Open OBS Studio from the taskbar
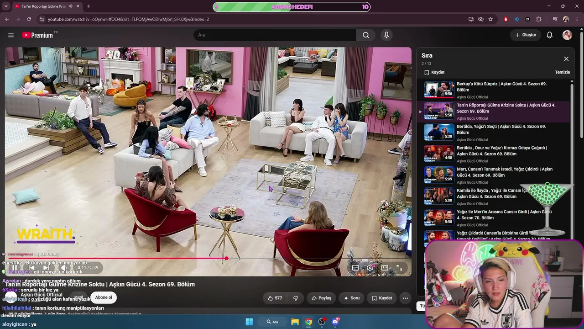Viewport: 584px width, 329px height. tap(322, 322)
